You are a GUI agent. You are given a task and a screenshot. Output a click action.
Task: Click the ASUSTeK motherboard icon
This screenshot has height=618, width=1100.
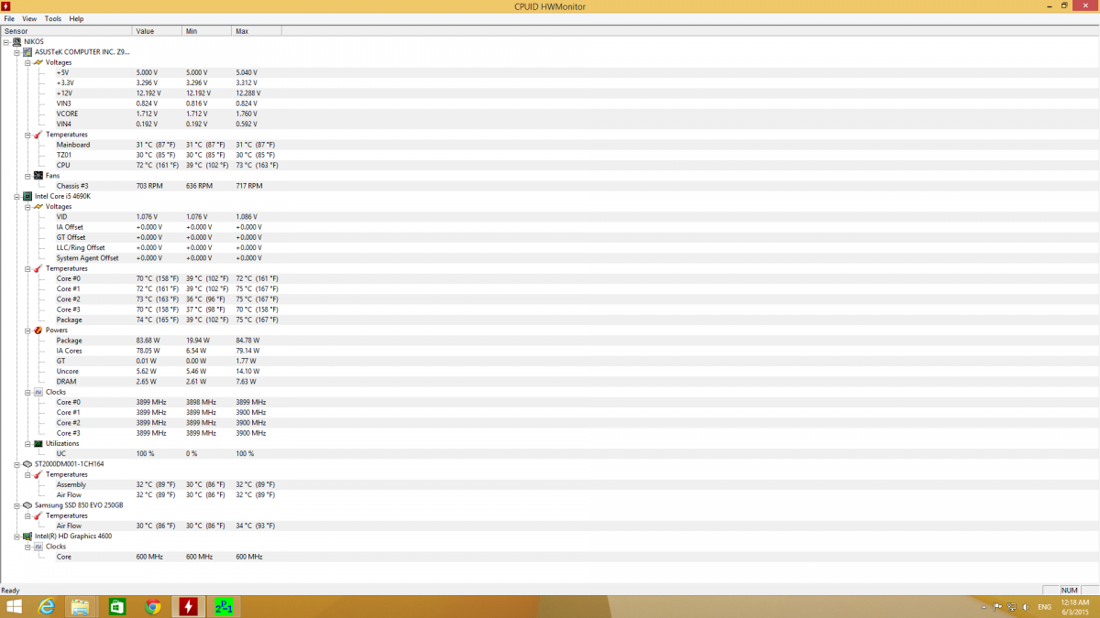coord(27,52)
